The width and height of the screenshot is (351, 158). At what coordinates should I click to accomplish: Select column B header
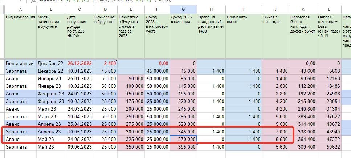point(51,9)
